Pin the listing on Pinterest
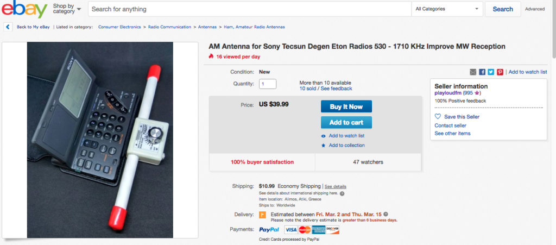 point(500,72)
